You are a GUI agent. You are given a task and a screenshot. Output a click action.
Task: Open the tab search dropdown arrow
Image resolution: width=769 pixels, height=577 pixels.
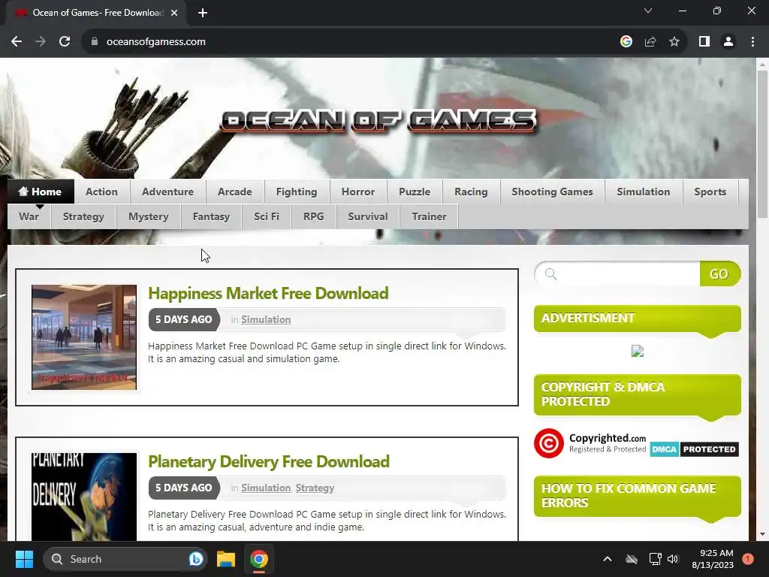648,11
